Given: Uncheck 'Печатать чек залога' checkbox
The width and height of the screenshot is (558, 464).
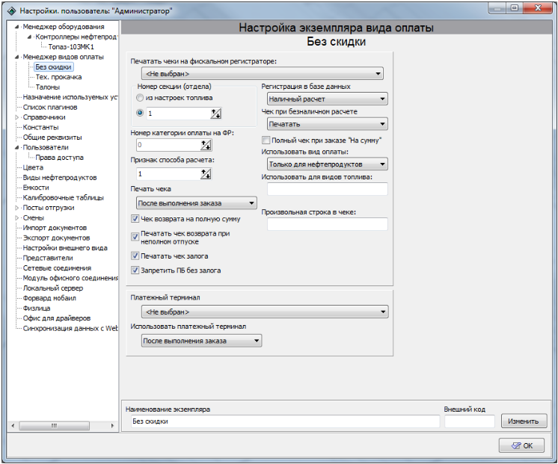Looking at the screenshot, I should coord(135,256).
